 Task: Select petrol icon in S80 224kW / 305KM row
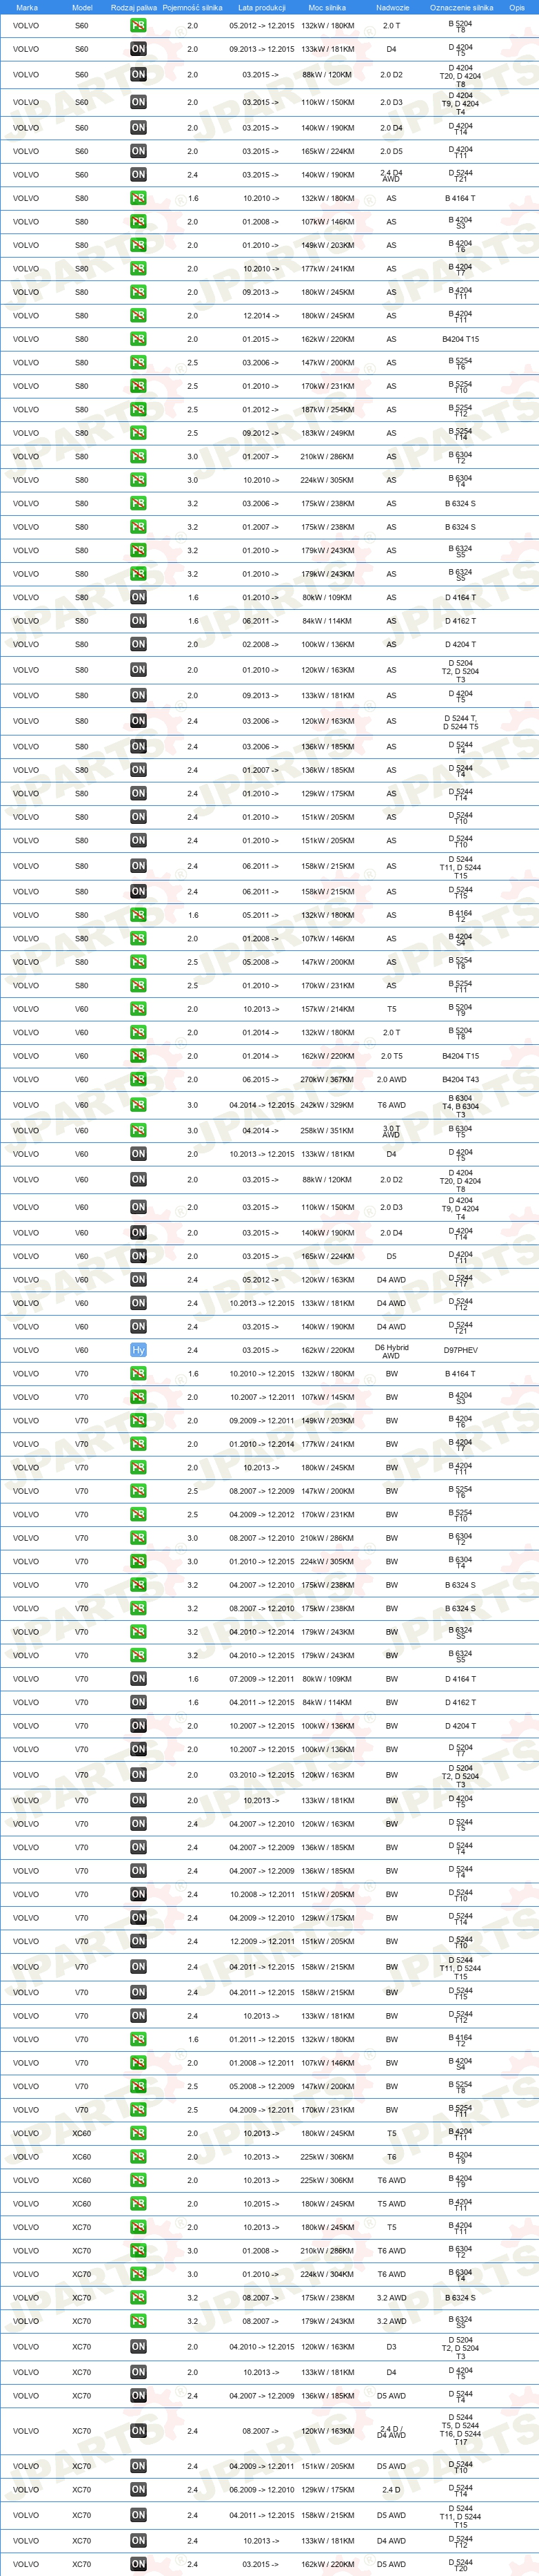coord(138,480)
